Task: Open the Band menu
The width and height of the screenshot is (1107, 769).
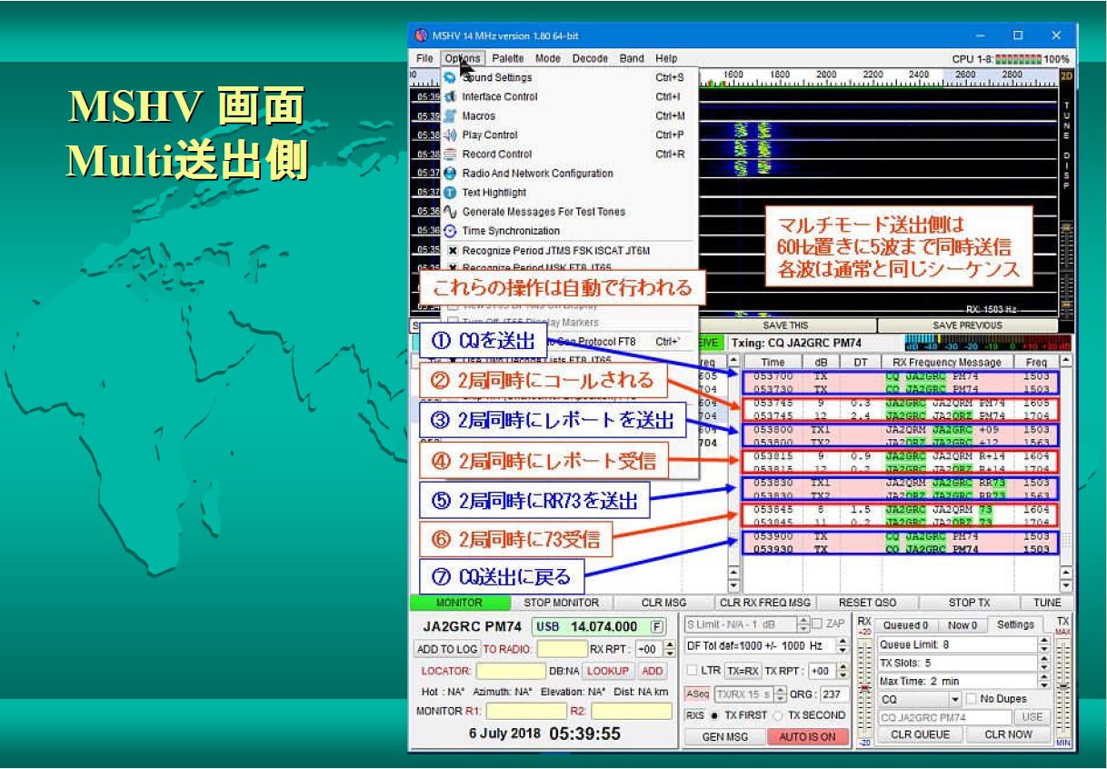Action: [x=632, y=58]
